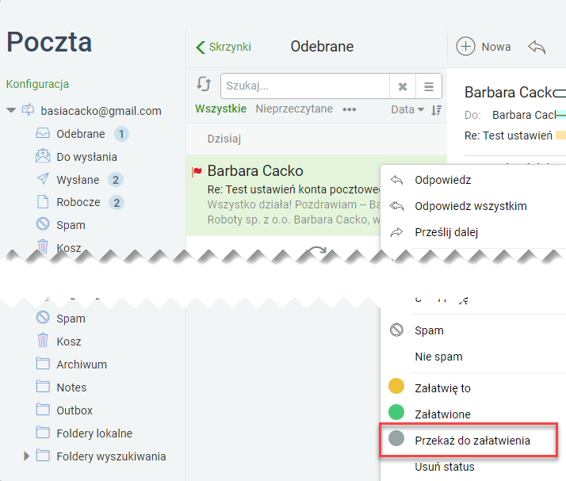566x481 pixels.
Task: Select the basiacacko@gmail.com account row
Action: [101, 111]
